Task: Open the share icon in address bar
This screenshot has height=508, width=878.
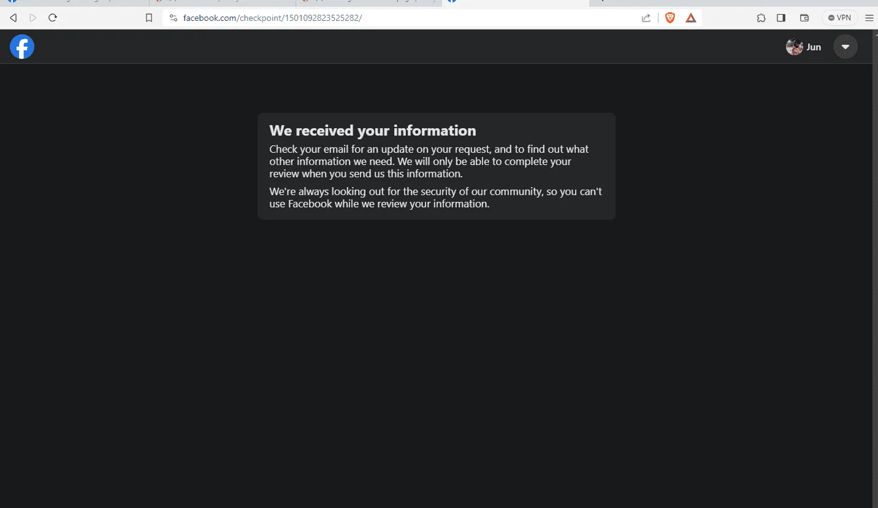Action: (646, 18)
